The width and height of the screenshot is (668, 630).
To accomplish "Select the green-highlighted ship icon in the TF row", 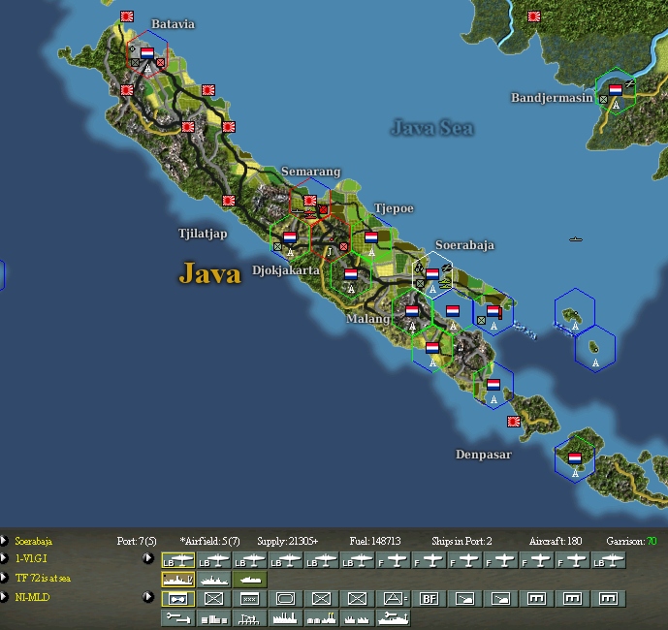I will coord(249,580).
